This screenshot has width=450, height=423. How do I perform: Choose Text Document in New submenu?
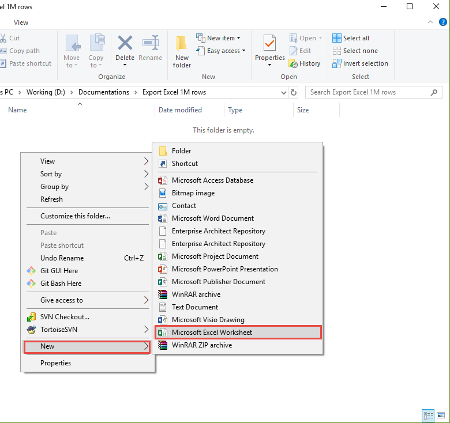click(195, 307)
